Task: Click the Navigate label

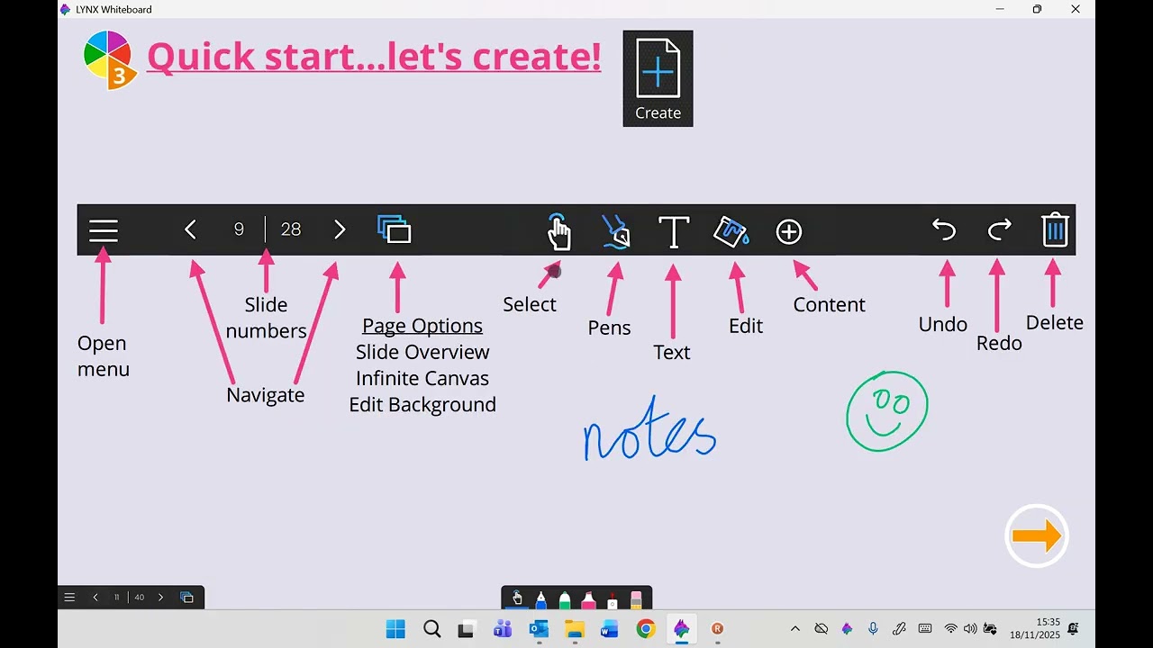Action: [266, 395]
